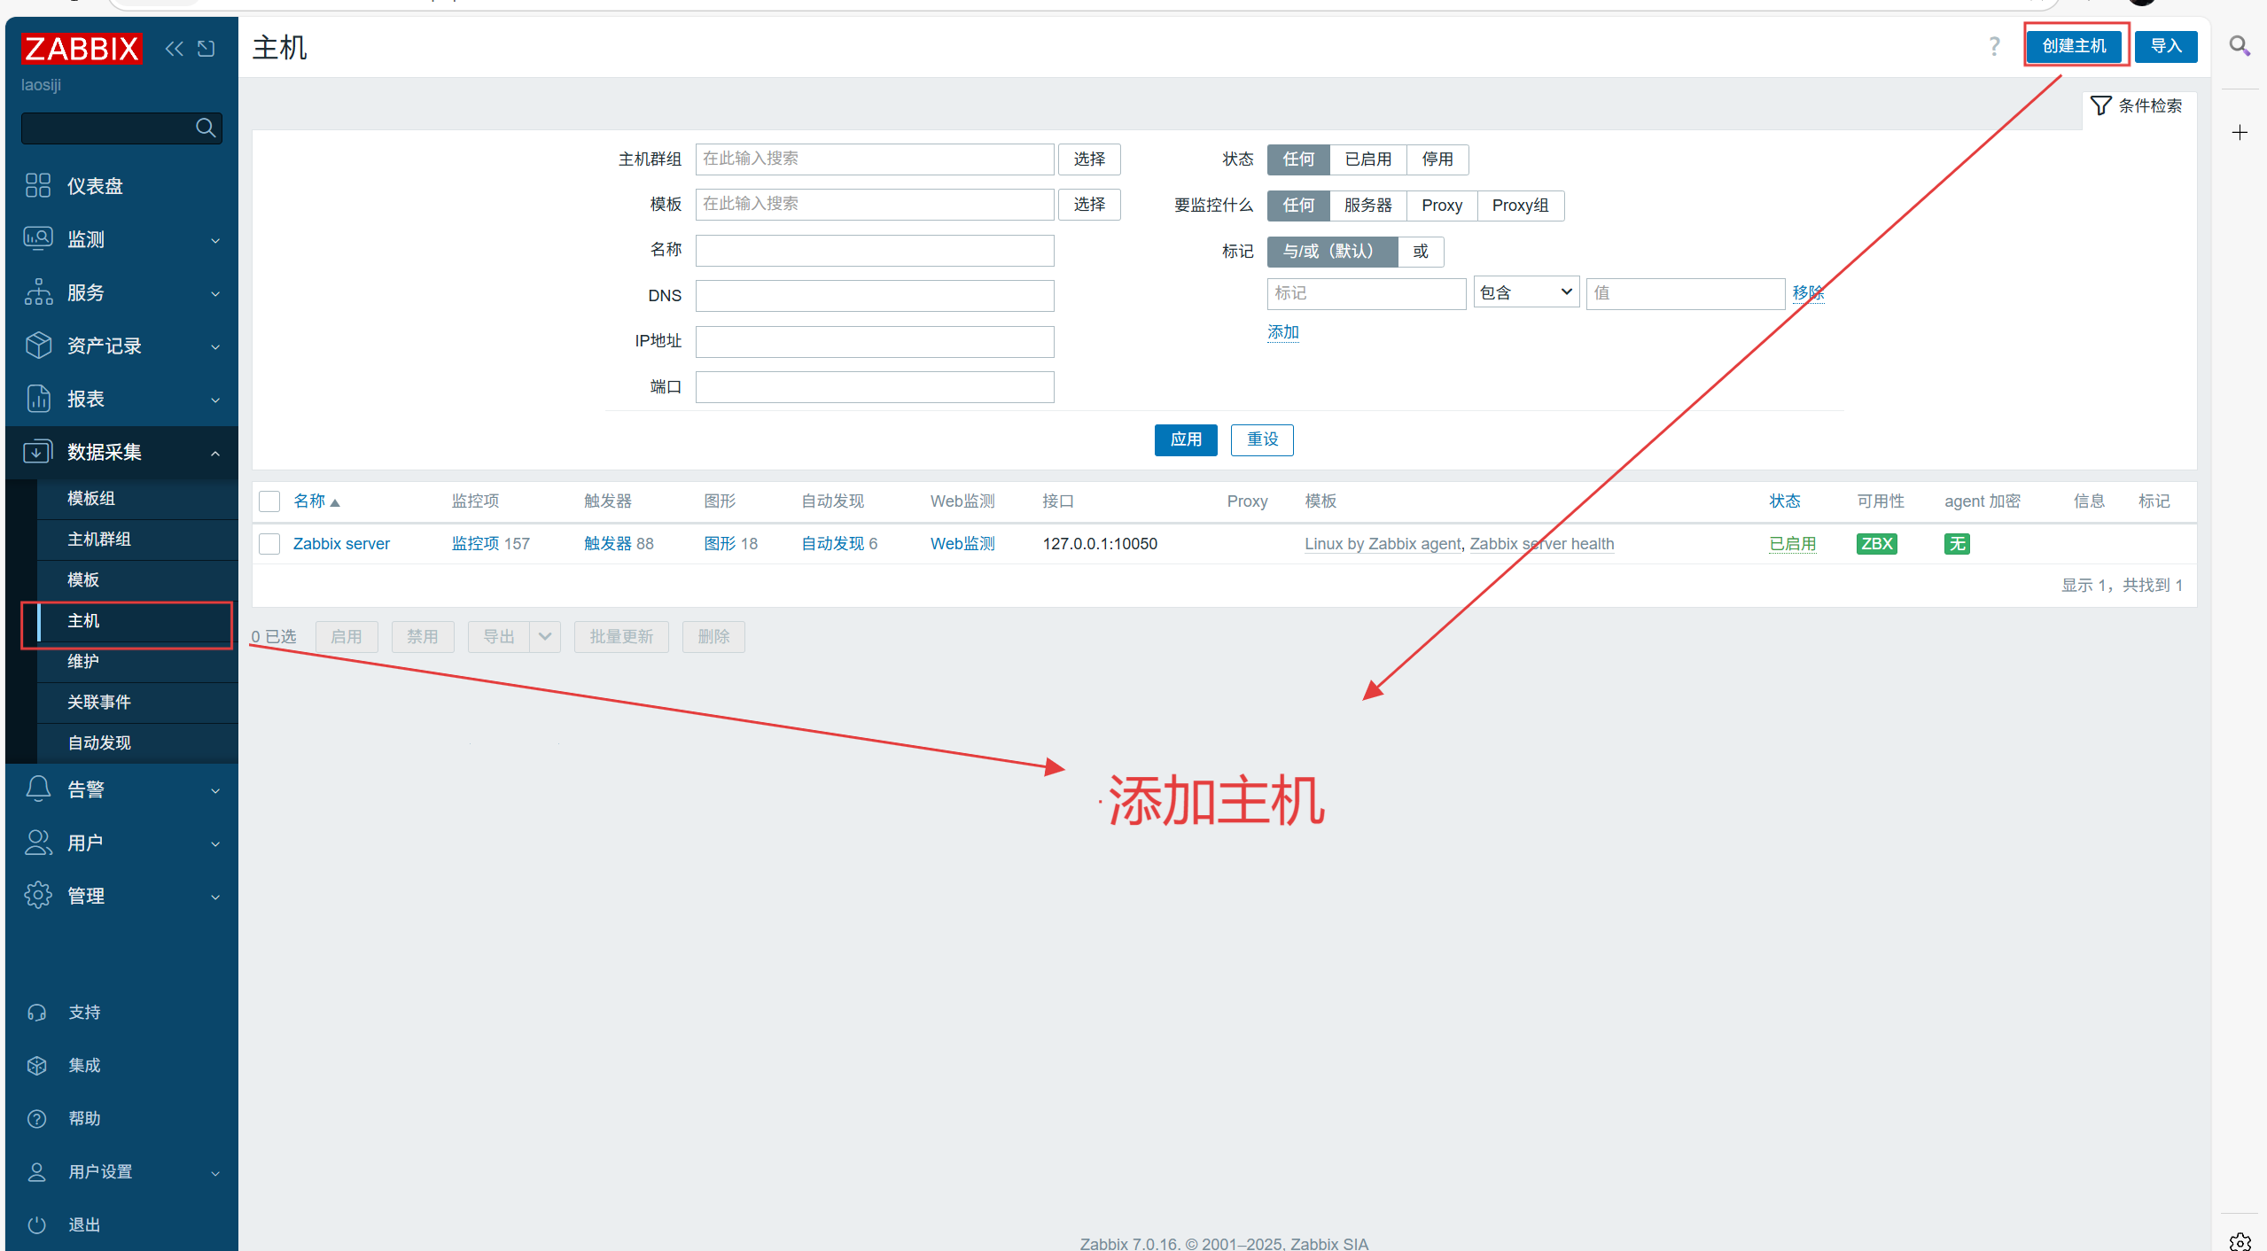Viewport: 2267px width, 1251px height.
Task: Open the 仪表盘 dashboard icon
Action: (x=38, y=185)
